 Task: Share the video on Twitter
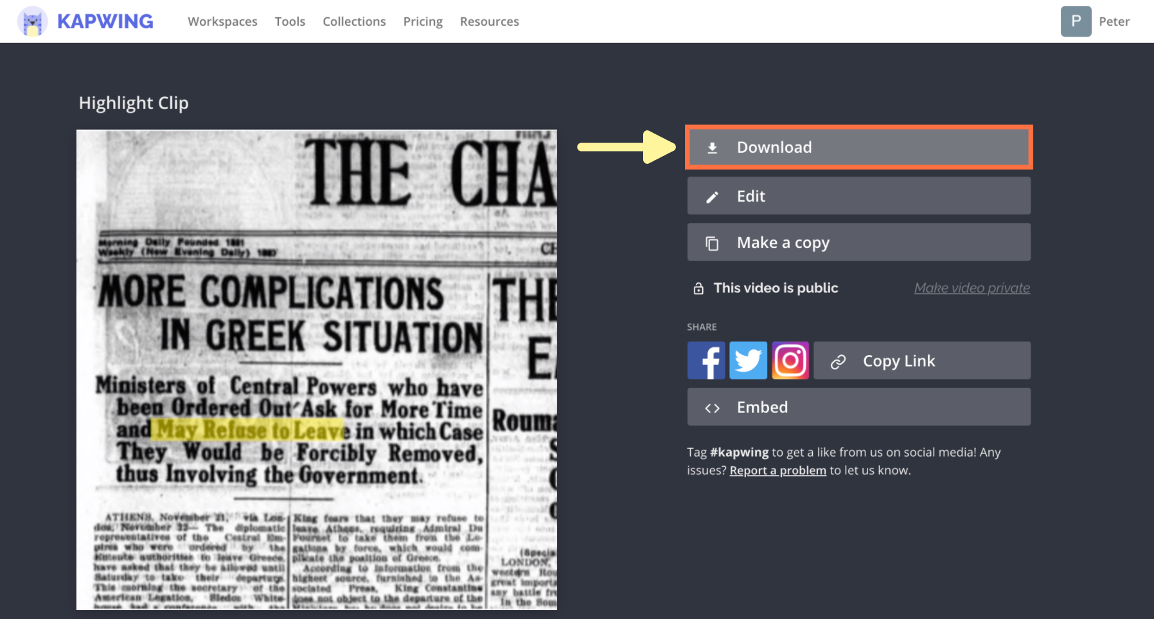click(x=748, y=360)
